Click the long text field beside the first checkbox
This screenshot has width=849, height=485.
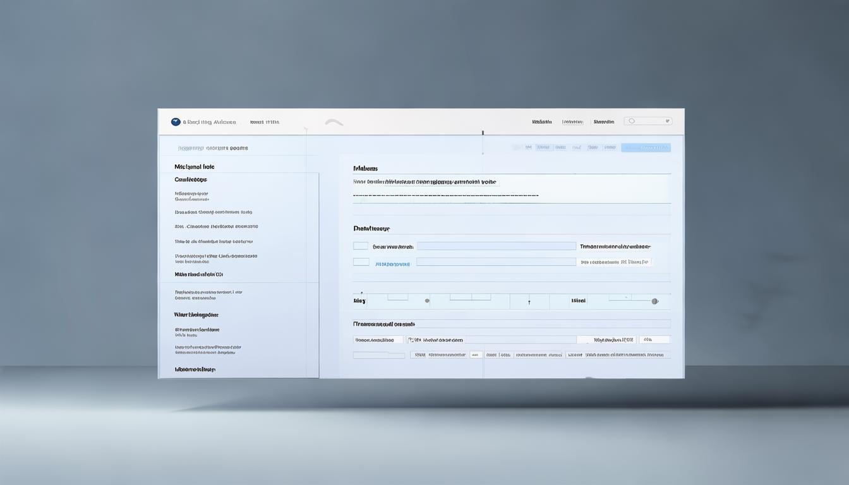[x=496, y=246]
